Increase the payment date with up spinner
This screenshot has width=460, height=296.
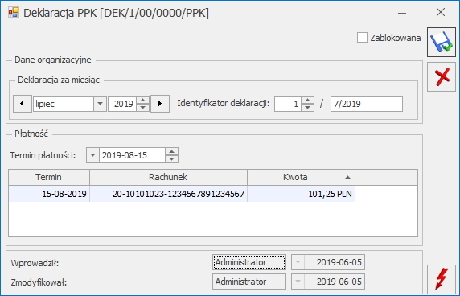pos(171,152)
